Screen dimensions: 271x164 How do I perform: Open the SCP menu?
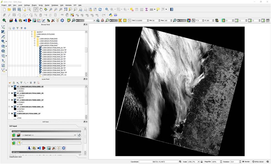75,5
